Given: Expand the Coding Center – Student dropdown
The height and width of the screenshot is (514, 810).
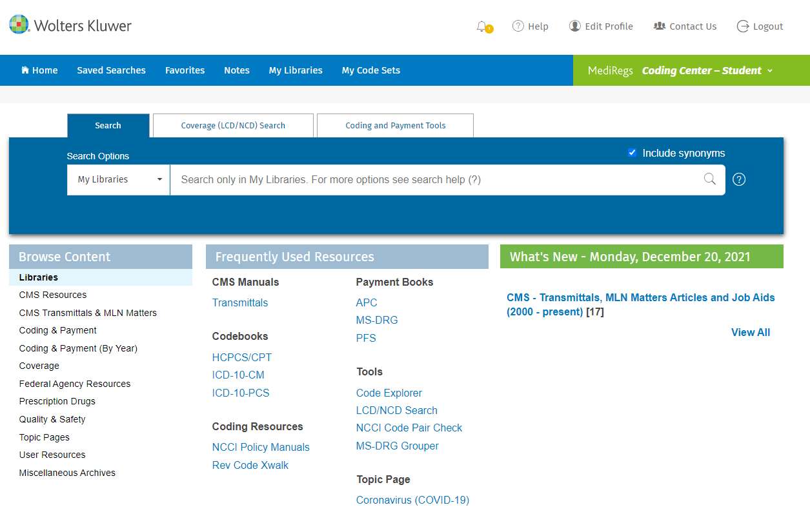Looking at the screenshot, I should coord(707,70).
